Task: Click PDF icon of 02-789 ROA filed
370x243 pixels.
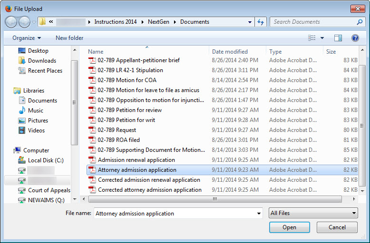Action: pyautogui.click(x=92, y=140)
